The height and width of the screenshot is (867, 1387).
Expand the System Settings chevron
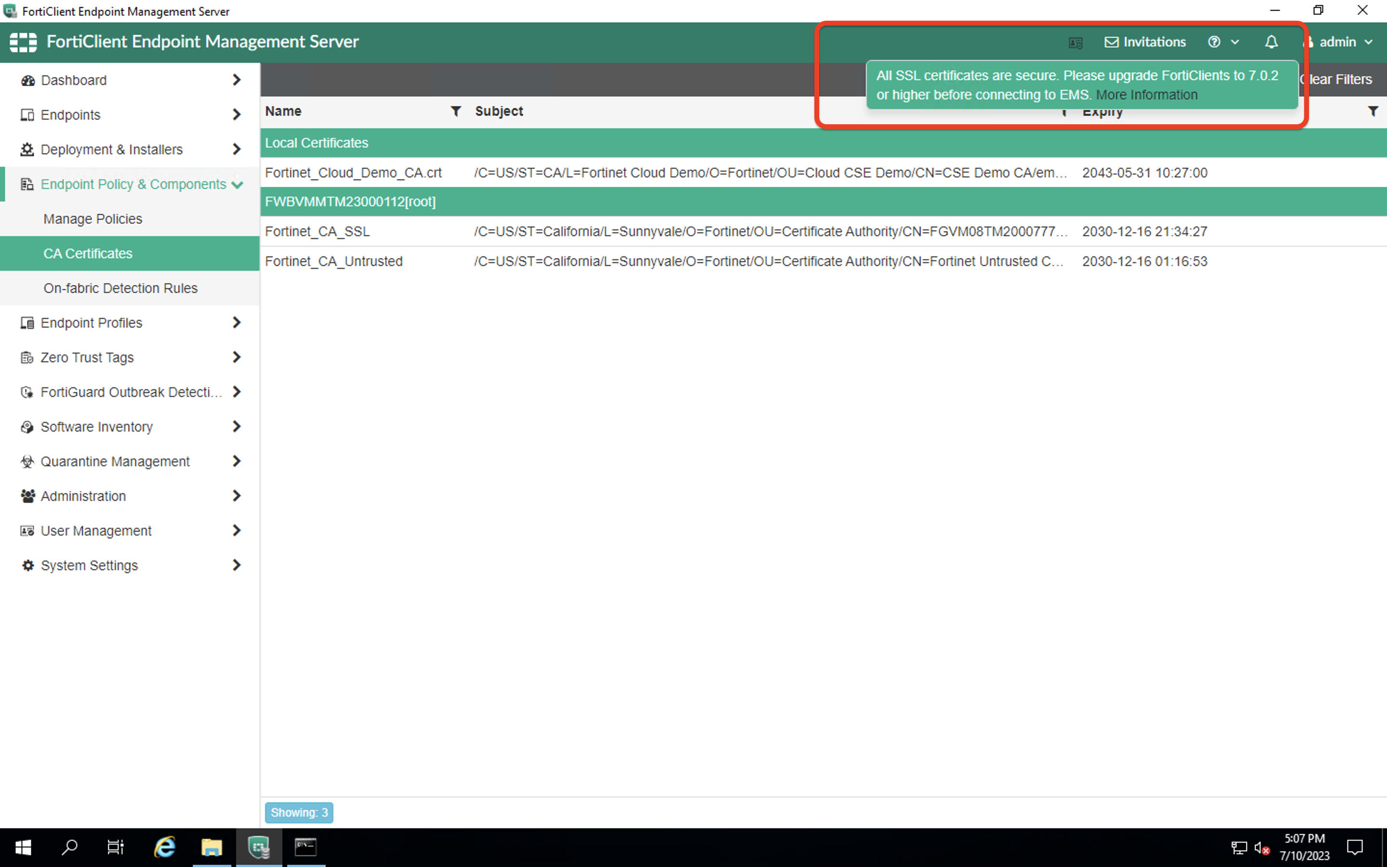coord(236,565)
